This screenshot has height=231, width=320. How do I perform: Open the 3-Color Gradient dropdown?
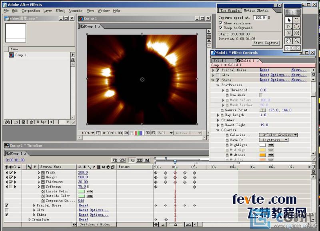click(x=278, y=135)
